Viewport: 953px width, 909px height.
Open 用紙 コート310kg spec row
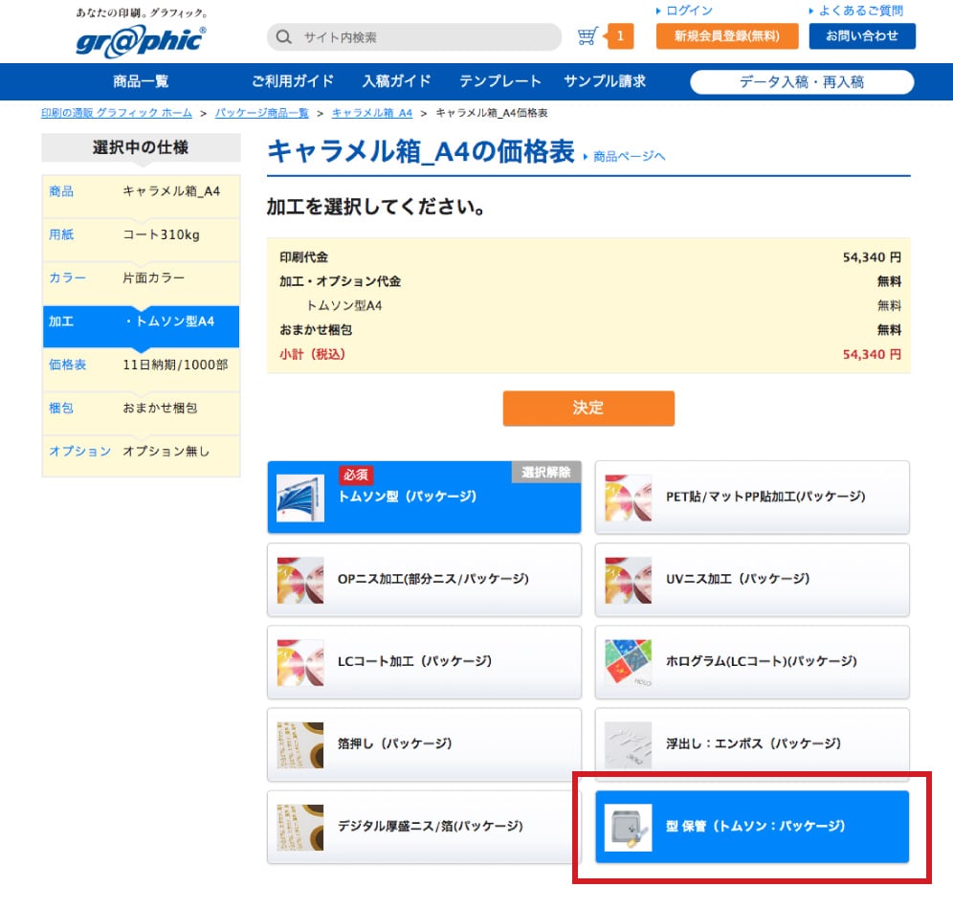tap(141, 235)
